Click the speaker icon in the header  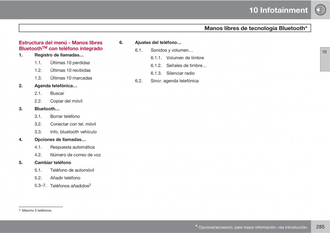click(320, 10)
